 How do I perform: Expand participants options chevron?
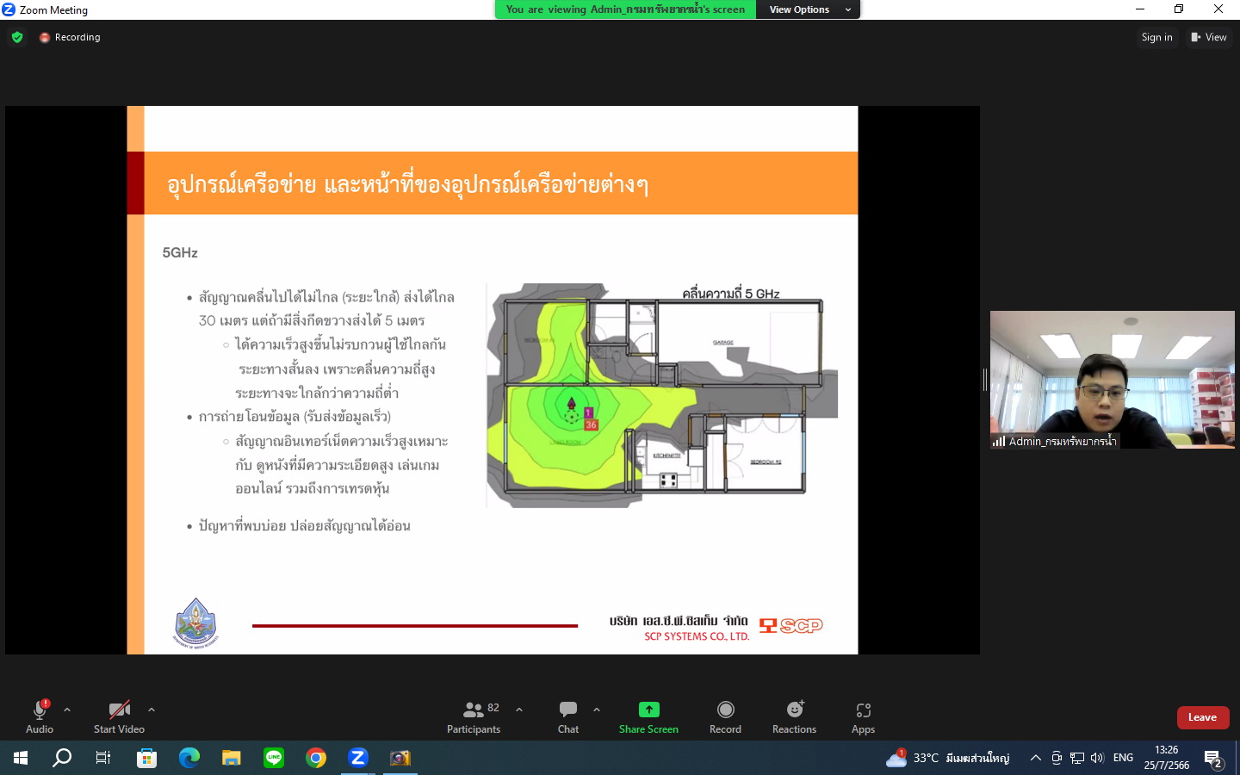pyautogui.click(x=519, y=710)
